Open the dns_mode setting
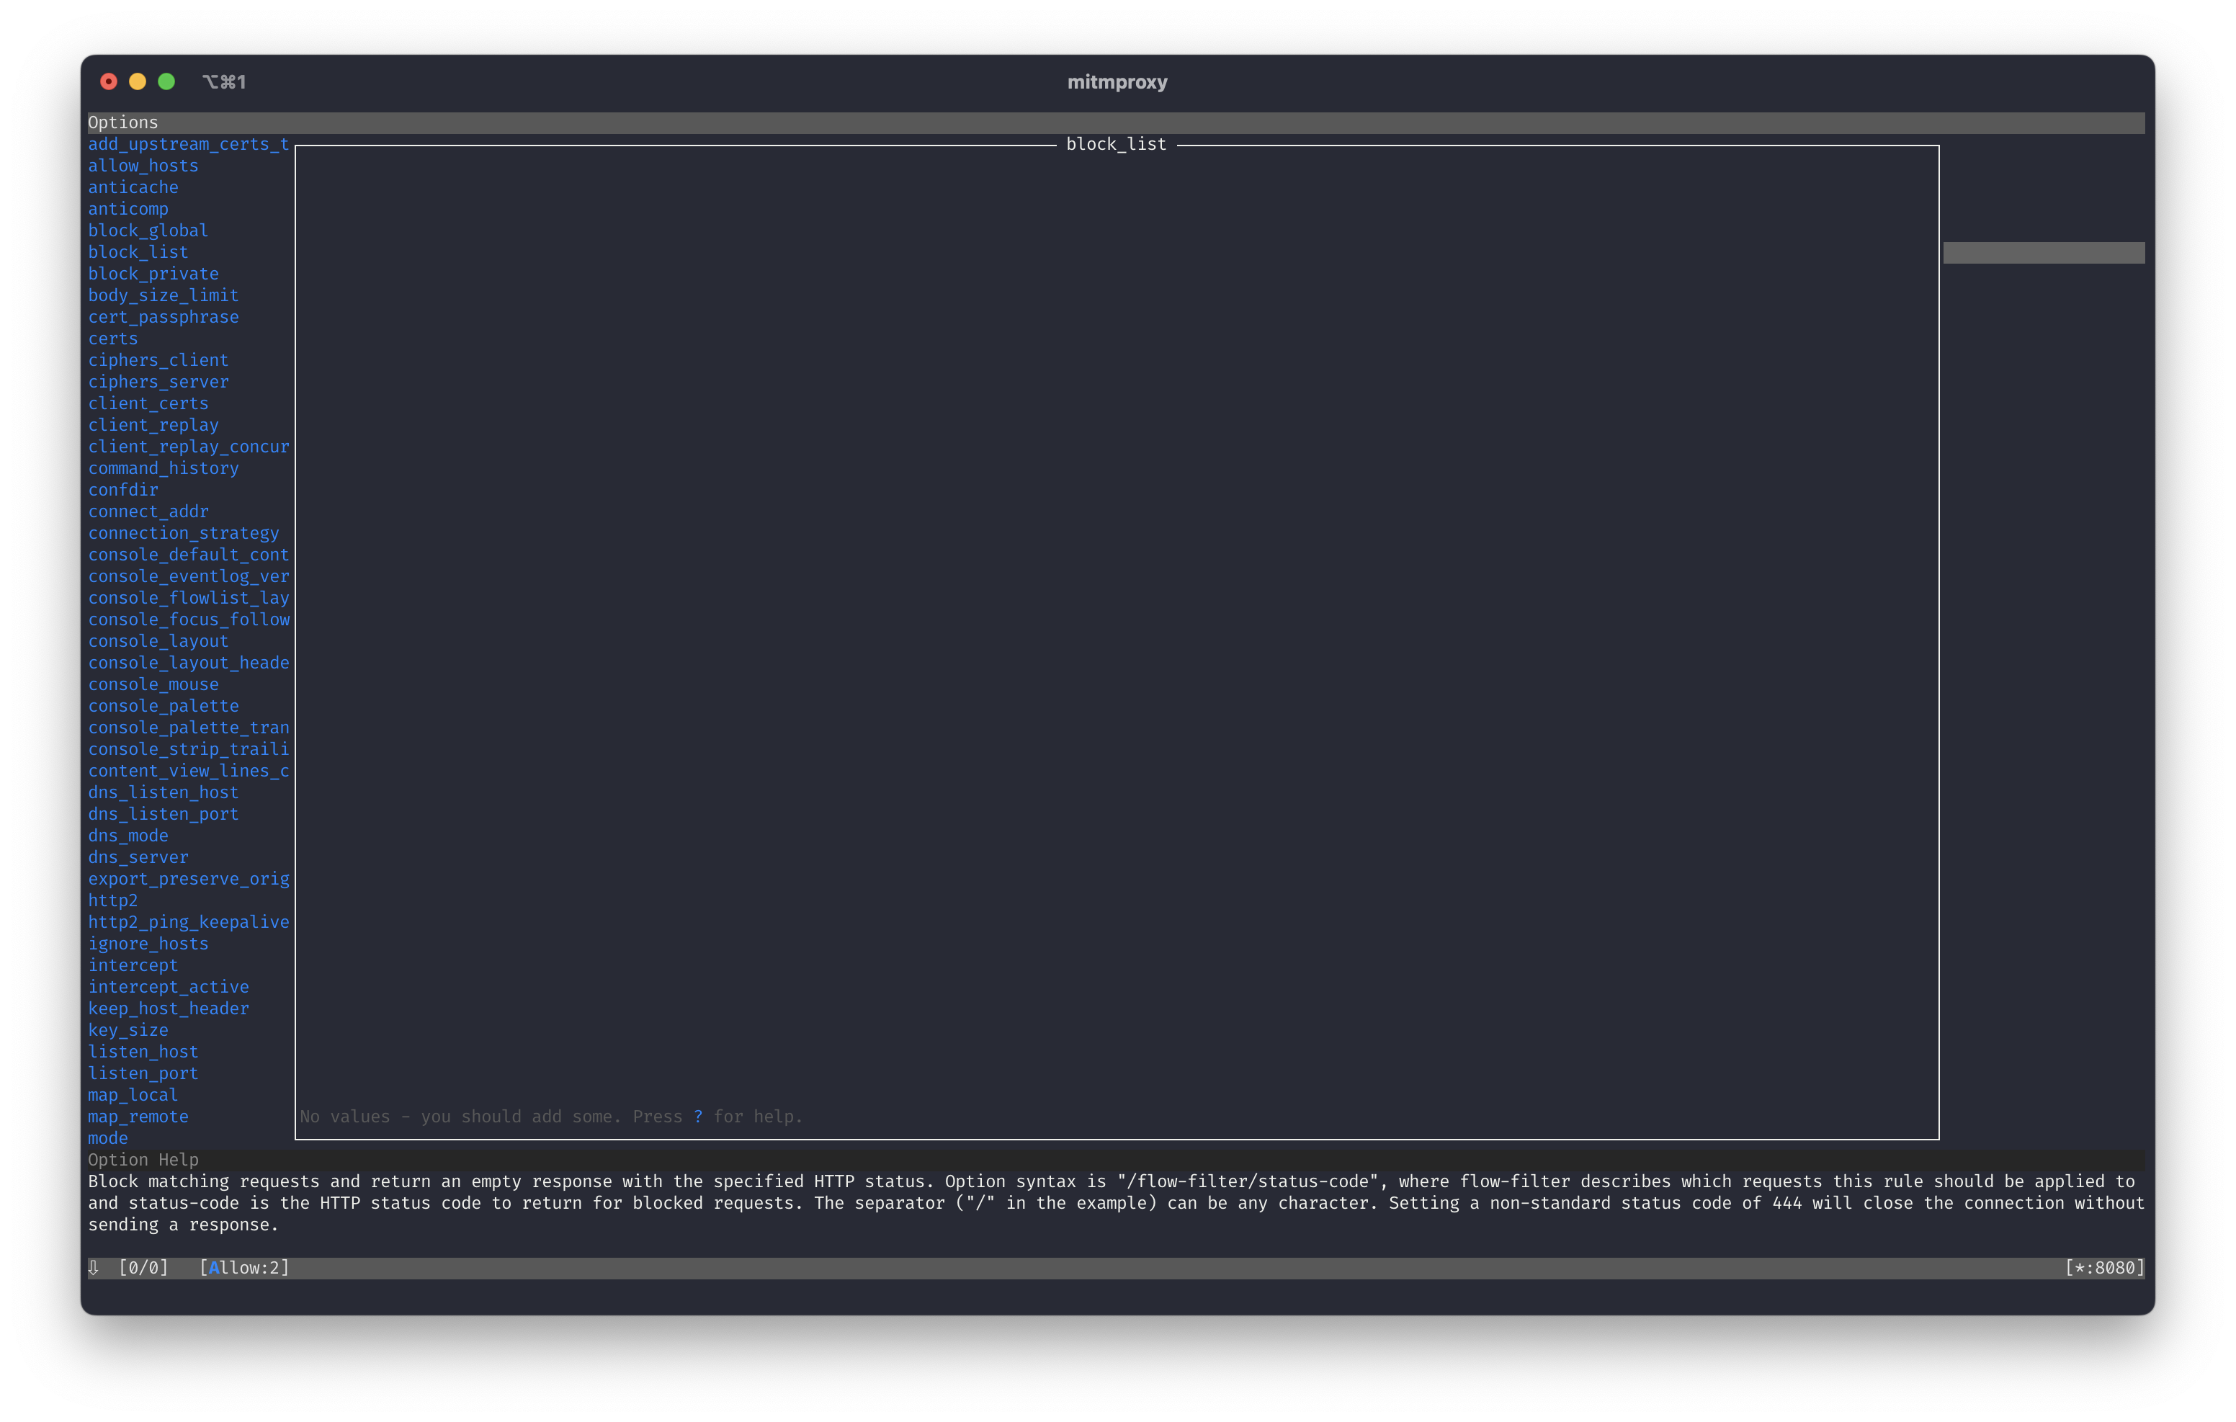Screen dimensions: 2236x1422 pyautogui.click(x=129, y=835)
